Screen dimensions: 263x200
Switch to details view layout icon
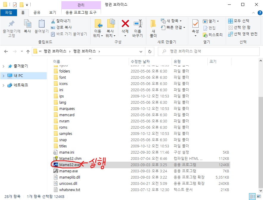(252, 196)
